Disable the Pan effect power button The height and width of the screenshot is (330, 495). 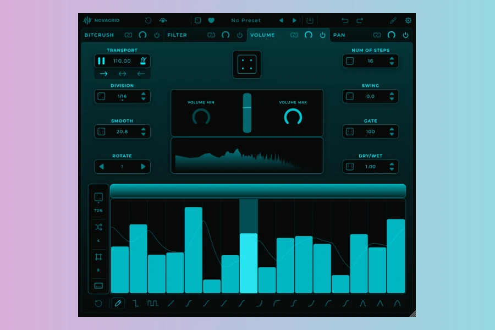[x=405, y=35]
